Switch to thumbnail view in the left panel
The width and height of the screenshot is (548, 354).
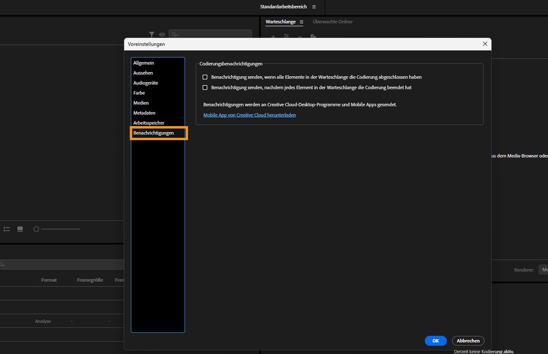(20, 229)
